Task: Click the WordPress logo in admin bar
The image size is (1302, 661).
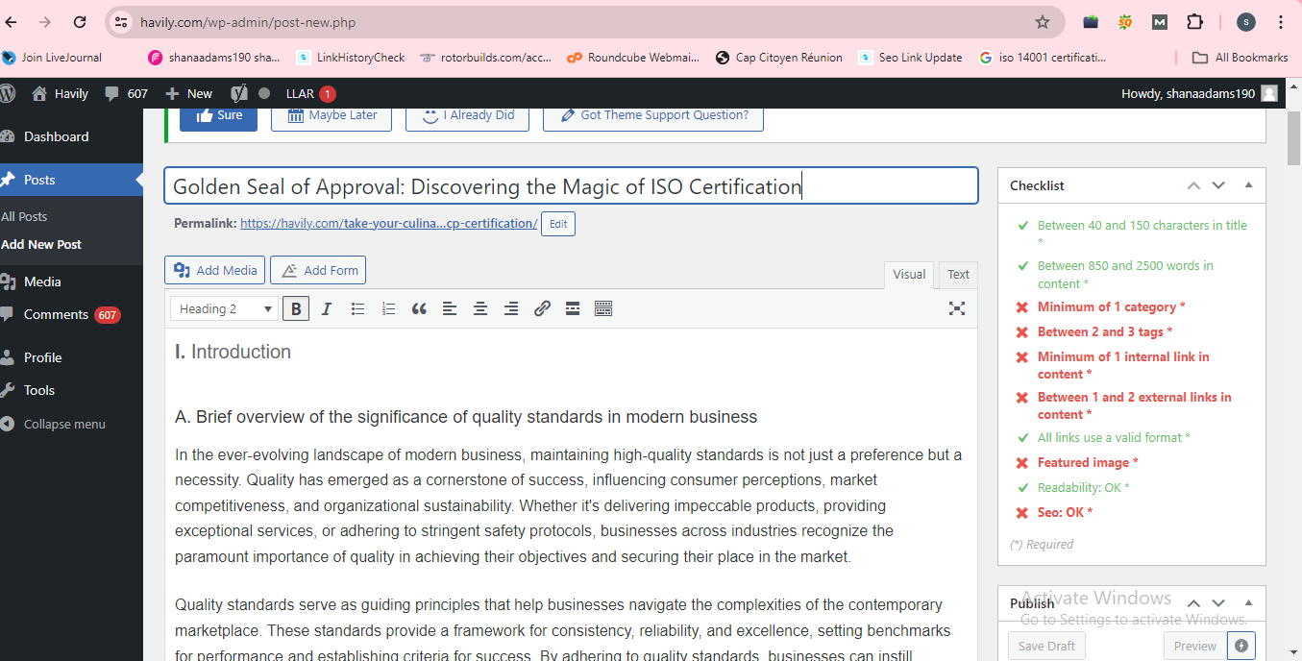Action: (x=8, y=93)
